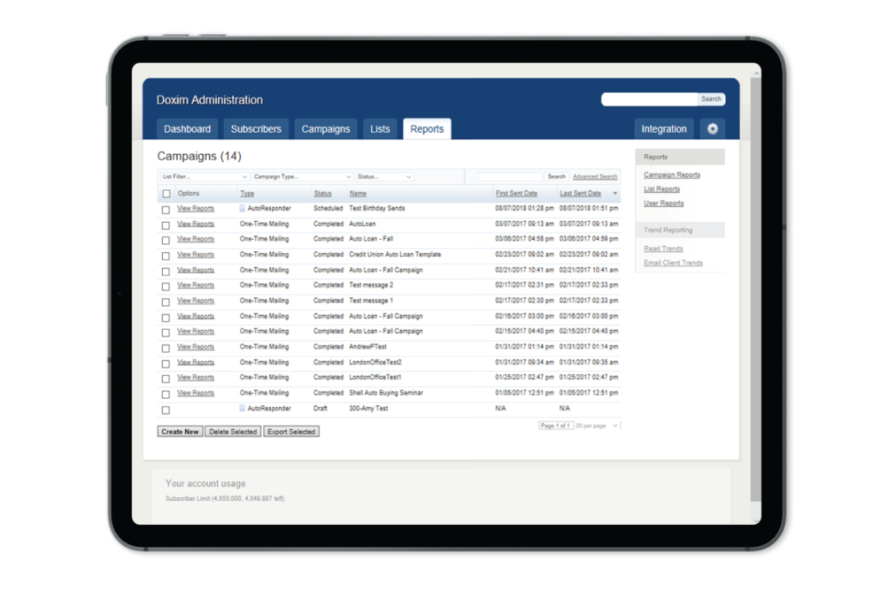
Task: View Reports for the AutoLoan campaign
Action: 195,224
